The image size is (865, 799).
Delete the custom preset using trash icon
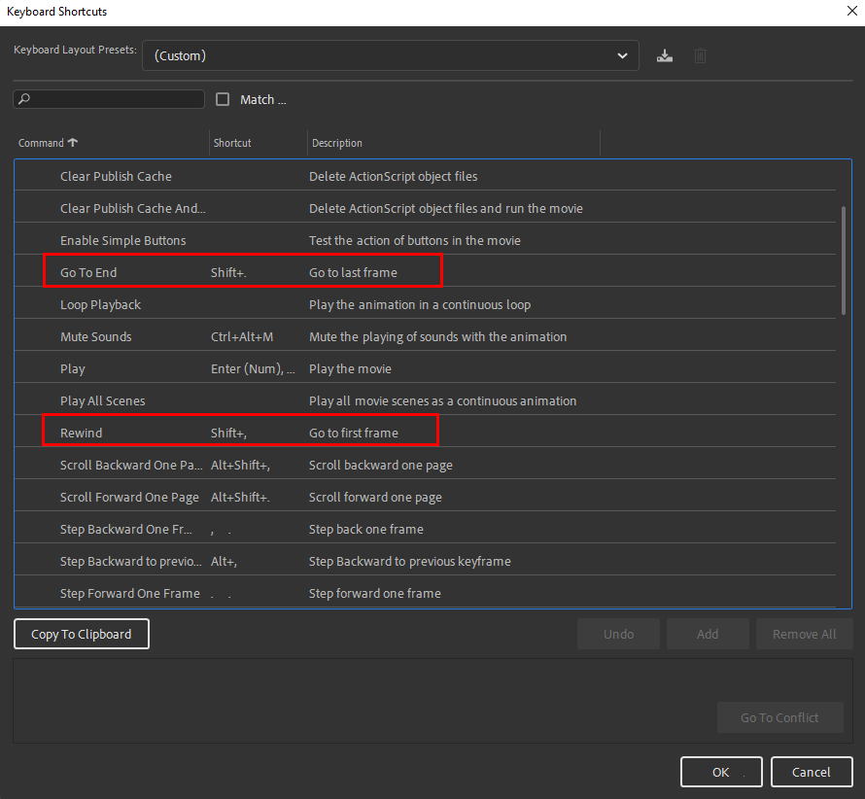click(x=700, y=55)
